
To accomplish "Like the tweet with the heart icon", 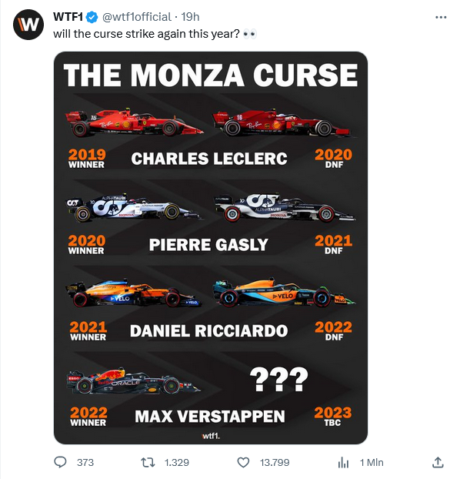I will click(x=243, y=462).
